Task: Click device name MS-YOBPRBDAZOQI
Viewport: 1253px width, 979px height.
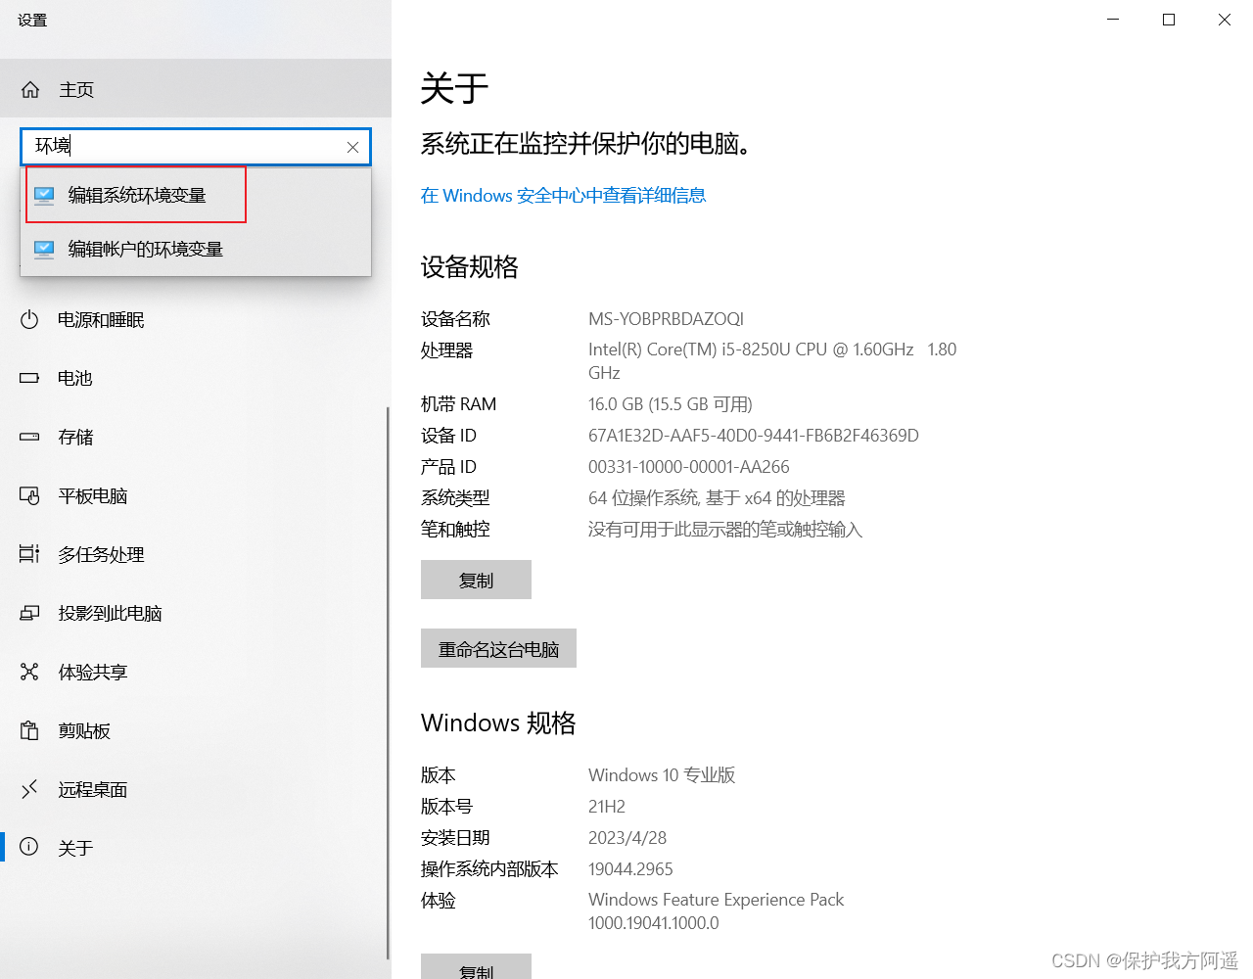Action: [x=666, y=319]
